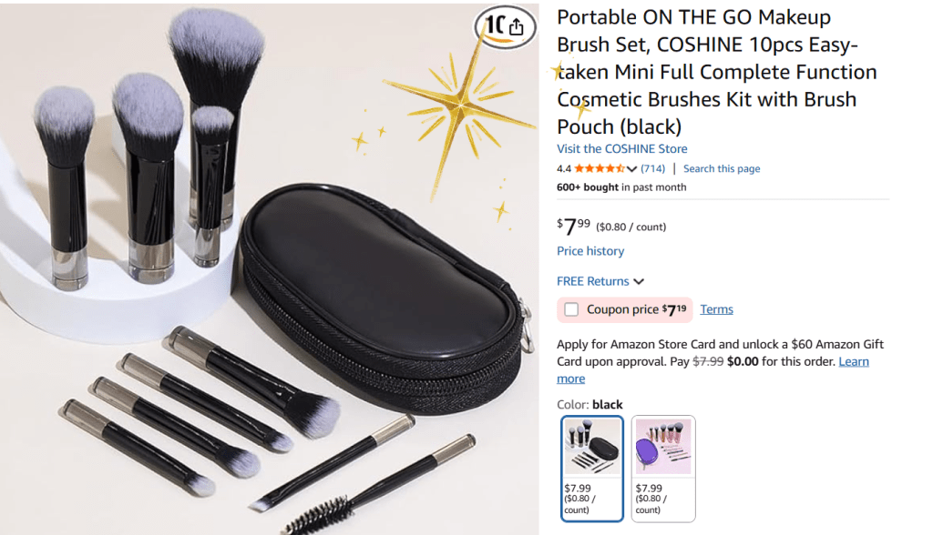Image resolution: width=933 pixels, height=535 pixels.
Task: Click the $7.99 product price
Action: coord(573,226)
